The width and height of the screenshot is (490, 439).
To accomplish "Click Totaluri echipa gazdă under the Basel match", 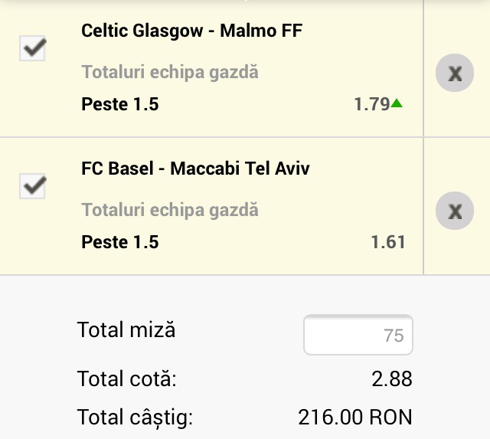I will [x=170, y=210].
